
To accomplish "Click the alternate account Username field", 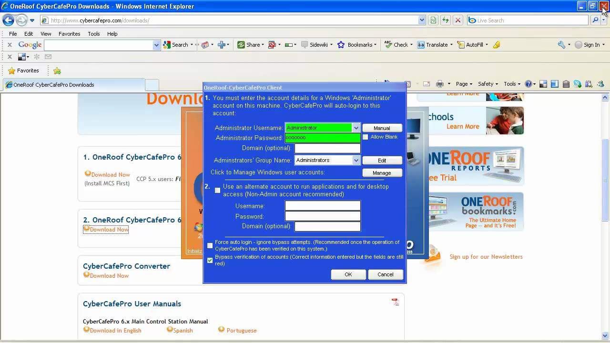I will click(x=323, y=206).
